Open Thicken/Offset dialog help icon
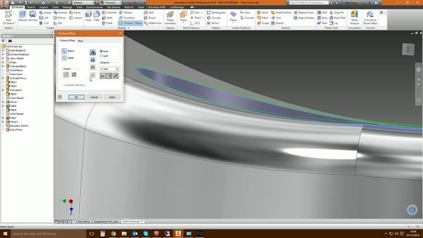This screenshot has width=423, height=238. [x=60, y=97]
